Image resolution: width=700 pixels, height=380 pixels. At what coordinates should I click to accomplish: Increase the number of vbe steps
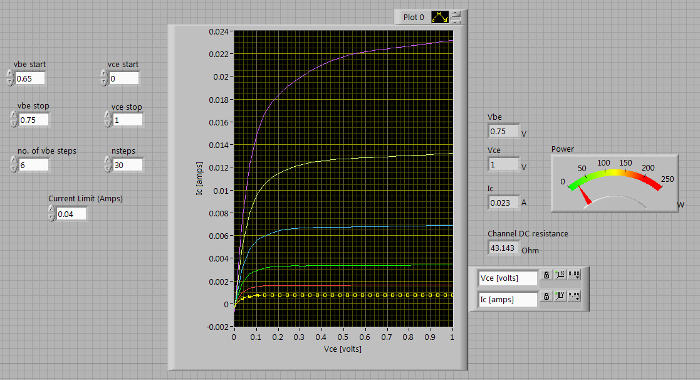14,161
